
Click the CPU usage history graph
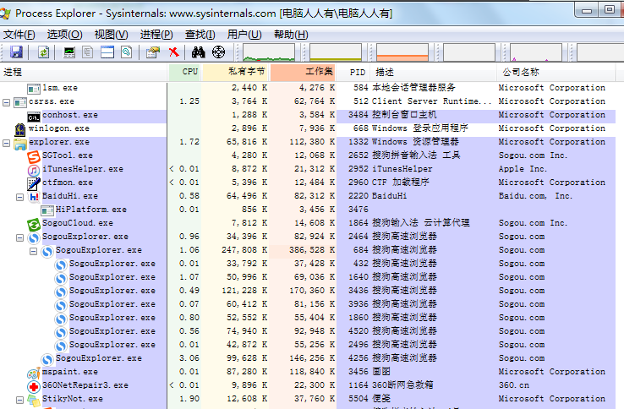269,52
